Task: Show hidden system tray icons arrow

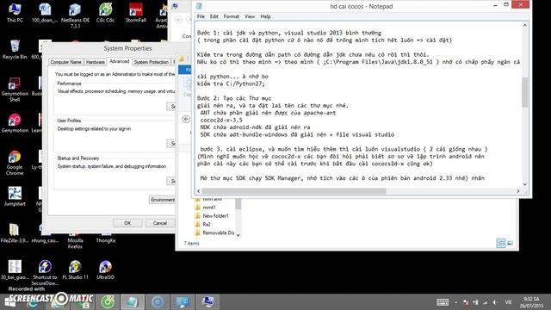Action: pyautogui.click(x=455, y=302)
